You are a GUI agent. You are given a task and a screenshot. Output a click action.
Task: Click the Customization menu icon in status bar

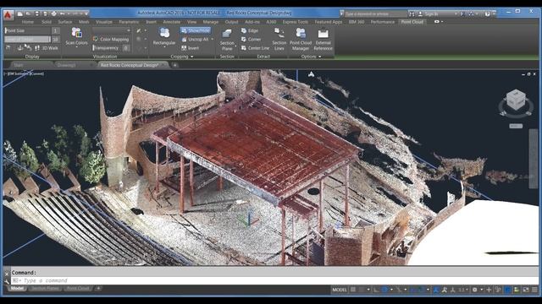click(x=534, y=290)
